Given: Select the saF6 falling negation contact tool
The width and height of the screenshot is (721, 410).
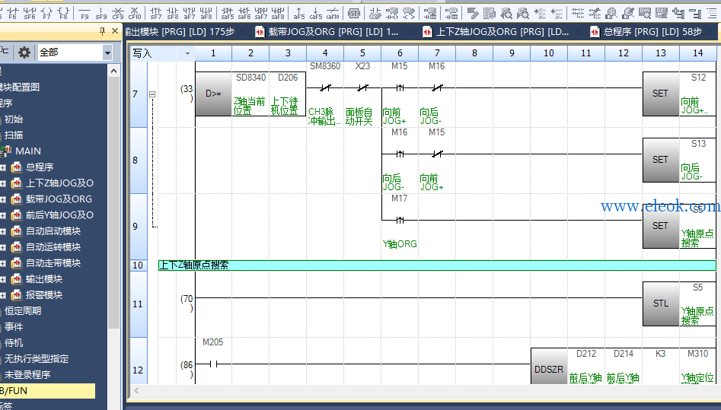Looking at the screenshot, I should pos(244,13).
